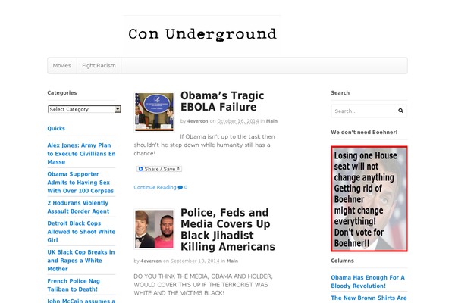The width and height of the screenshot is (455, 303).
Task: Click the We don't need Boehner! heading
Action: pyautogui.click(x=364, y=133)
